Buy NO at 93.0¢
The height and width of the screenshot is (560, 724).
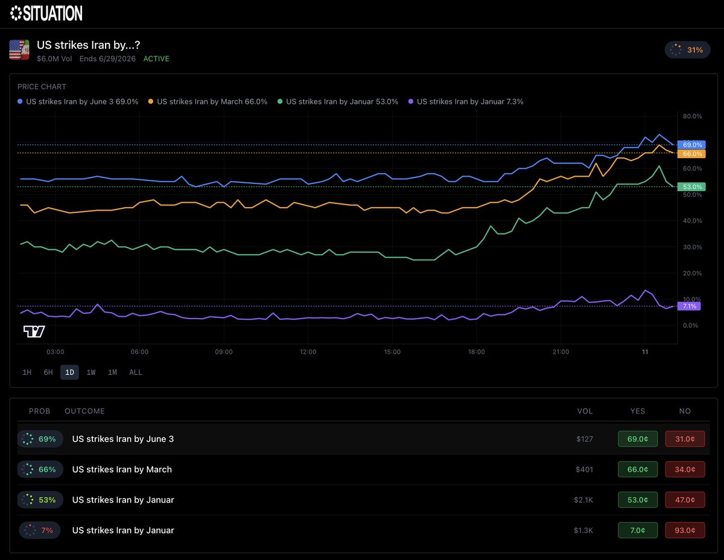(685, 530)
